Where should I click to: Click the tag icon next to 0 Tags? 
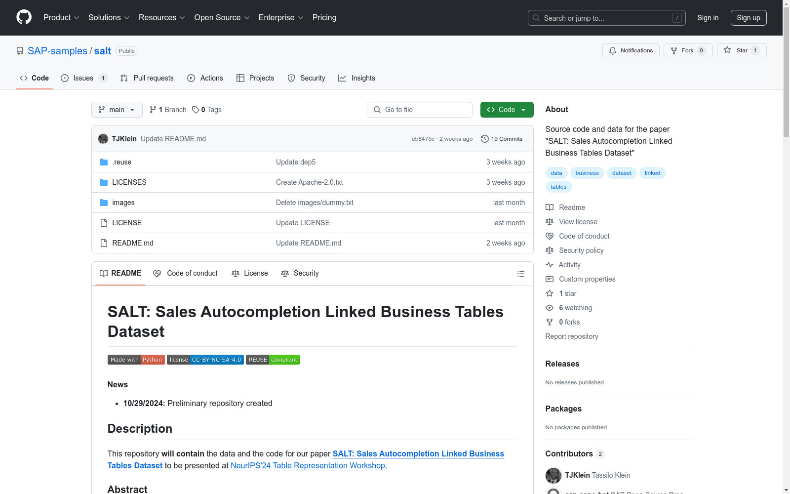pyautogui.click(x=196, y=110)
